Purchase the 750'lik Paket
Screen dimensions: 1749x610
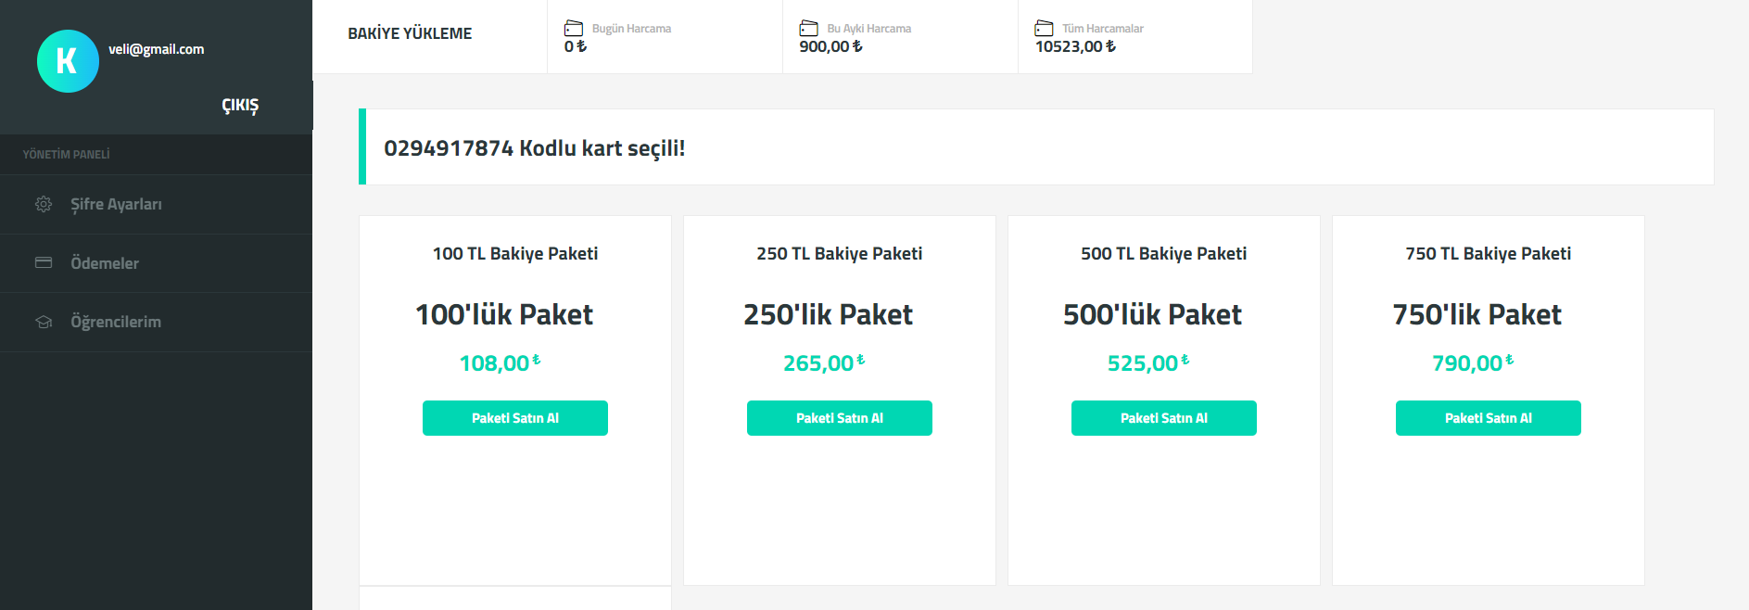1489,418
